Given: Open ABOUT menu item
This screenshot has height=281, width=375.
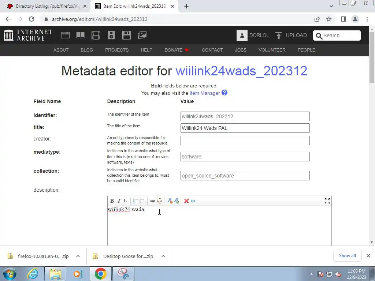Looking at the screenshot, I should tap(61, 50).
